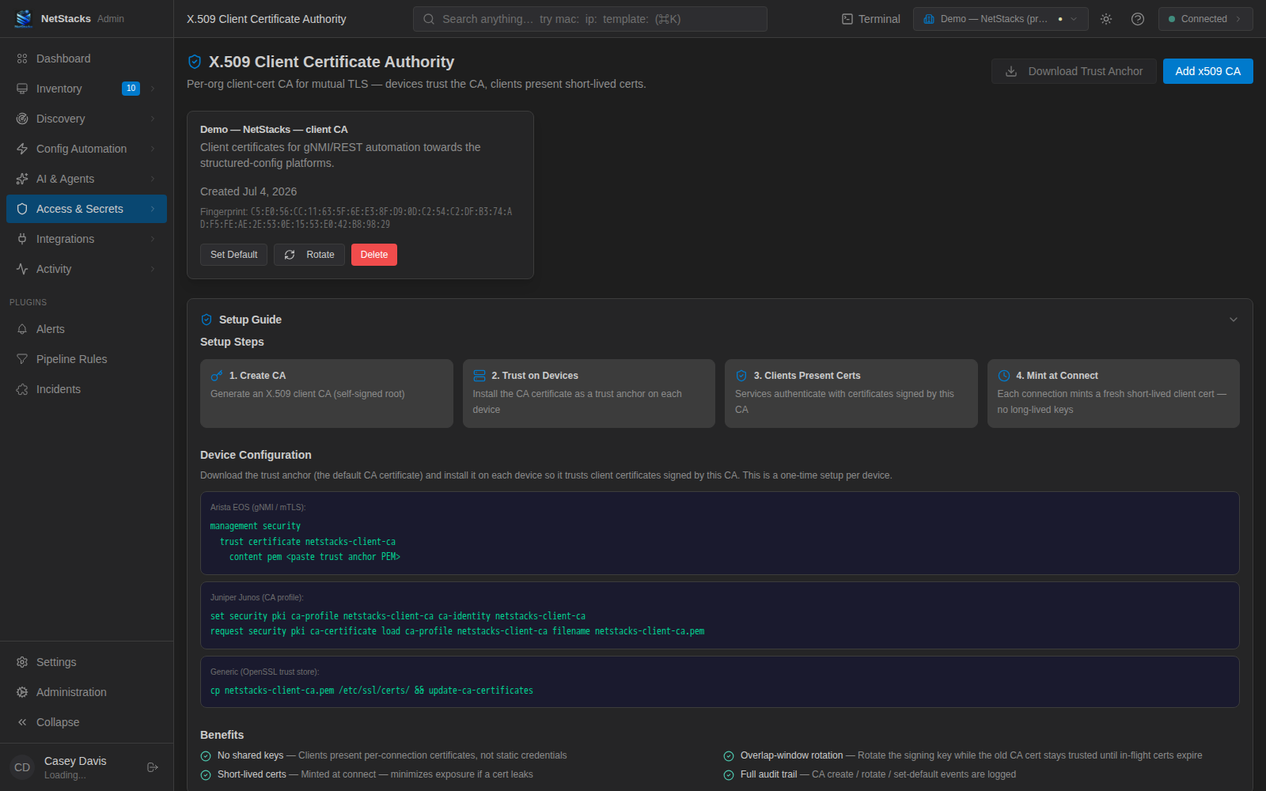Click the 3. Clients Present Certs step

(851, 393)
